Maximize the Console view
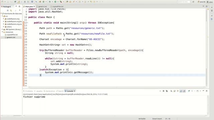 pyautogui.click(x=207, y=91)
